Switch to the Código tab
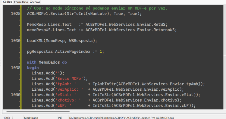The image size is (226, 119). [x=8, y=2]
